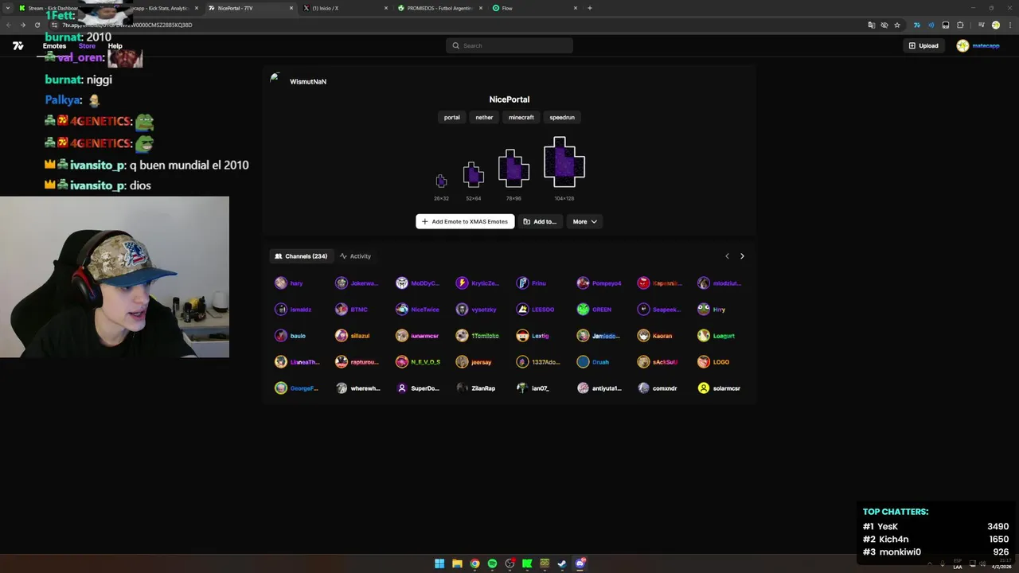Open the matecapp username link
Viewport: 1019px width, 573px height.
[x=986, y=45]
